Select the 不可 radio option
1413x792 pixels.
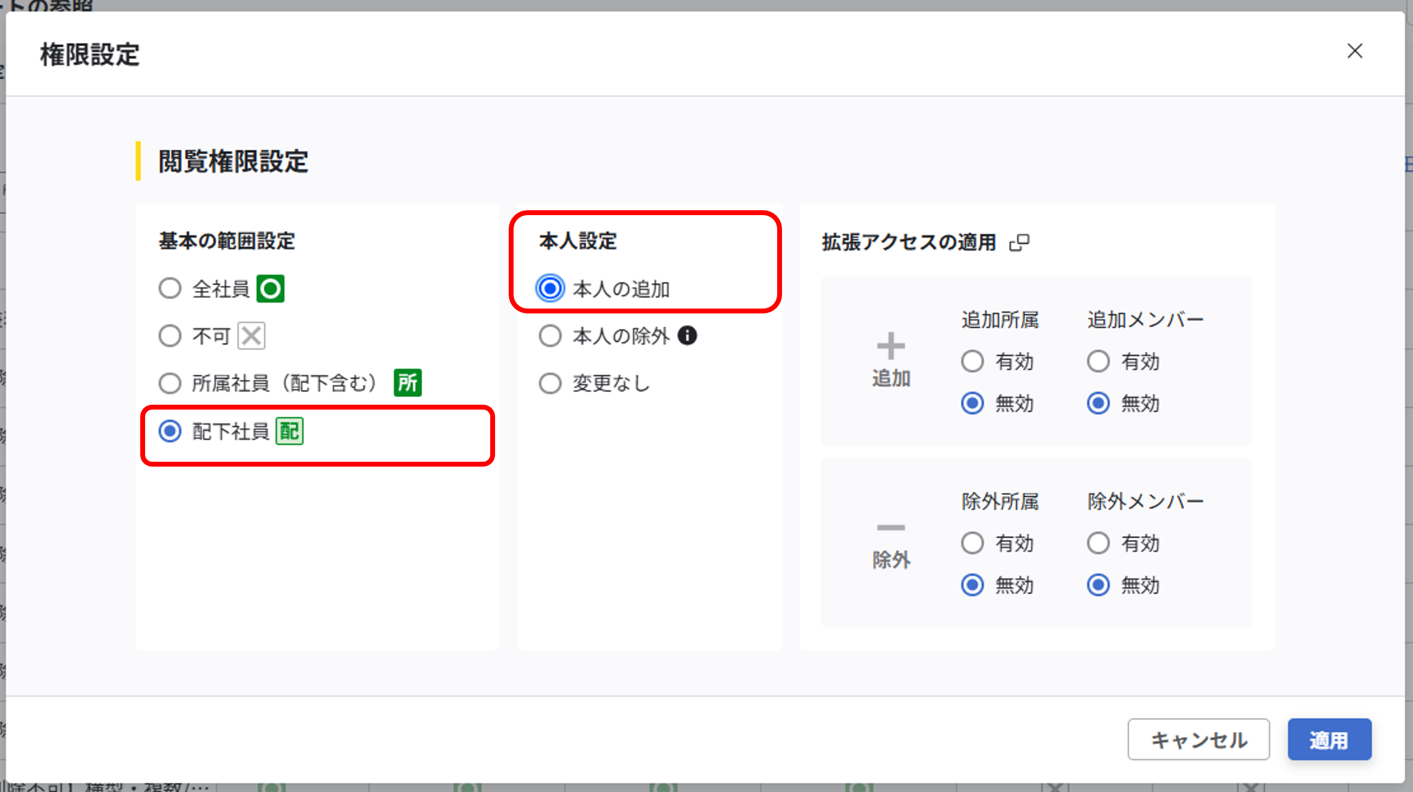[x=170, y=336]
